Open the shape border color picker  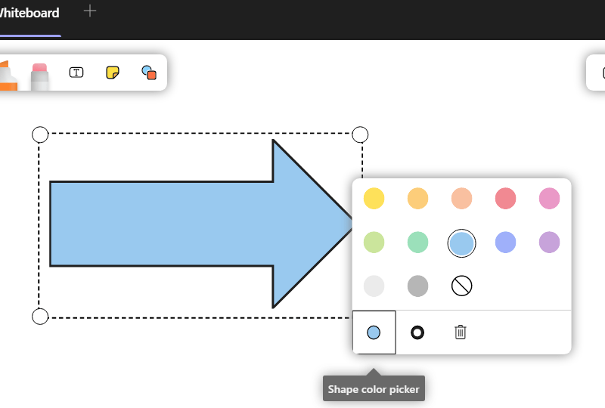[417, 332]
